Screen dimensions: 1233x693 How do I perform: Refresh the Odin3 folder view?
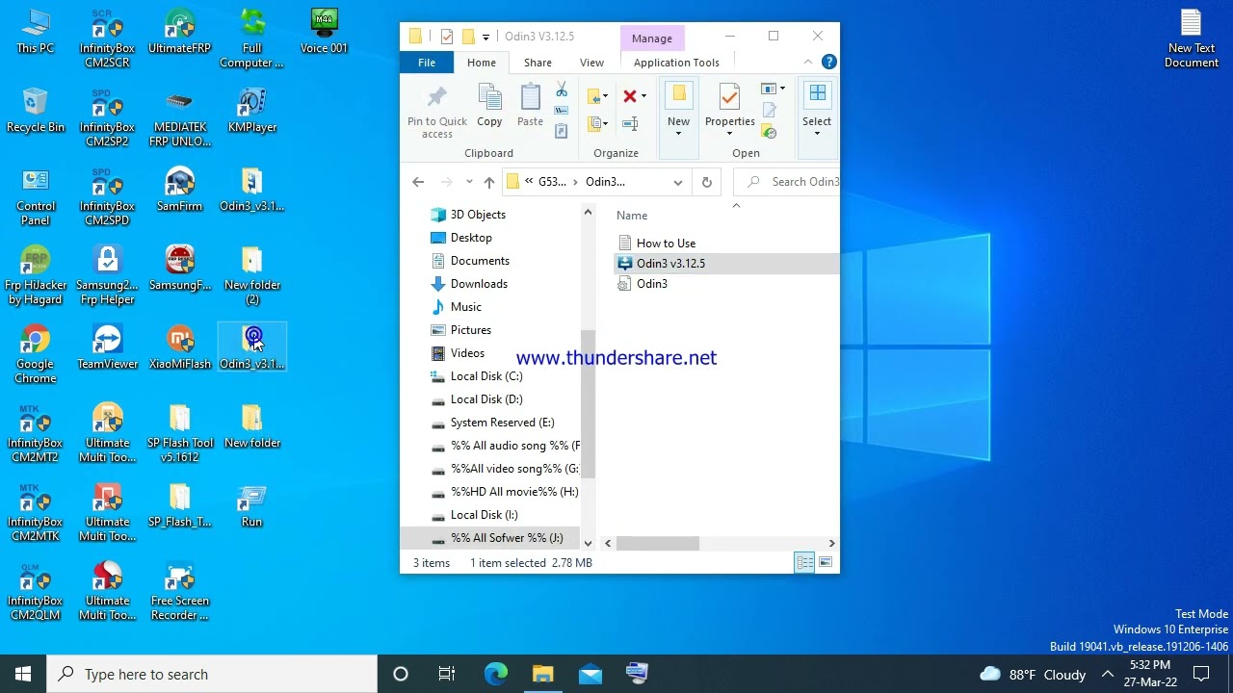(x=706, y=182)
